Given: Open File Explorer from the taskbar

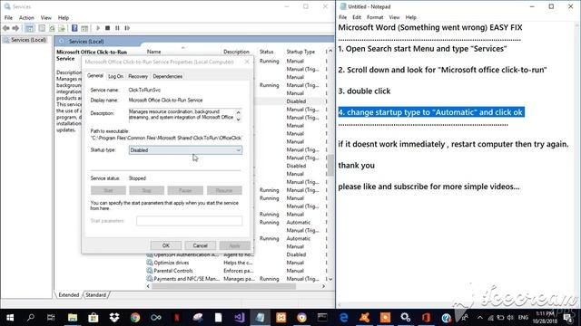Looking at the screenshot, I should [73, 318].
